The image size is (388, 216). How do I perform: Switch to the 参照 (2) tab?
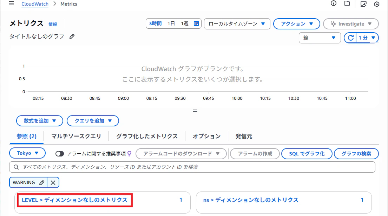pyautogui.click(x=26, y=136)
